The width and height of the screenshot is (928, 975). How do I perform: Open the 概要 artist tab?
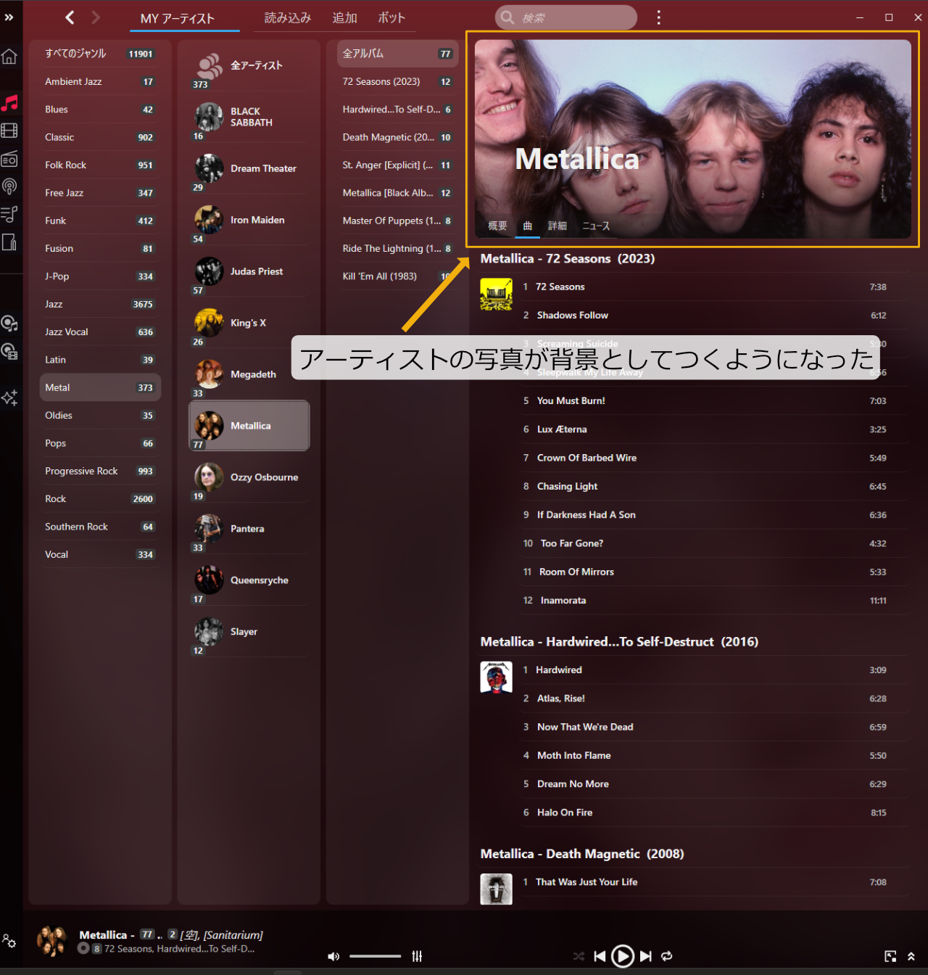click(498, 226)
